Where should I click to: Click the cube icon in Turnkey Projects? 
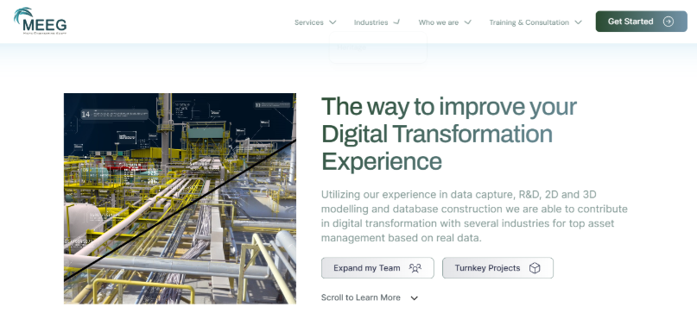(x=535, y=268)
